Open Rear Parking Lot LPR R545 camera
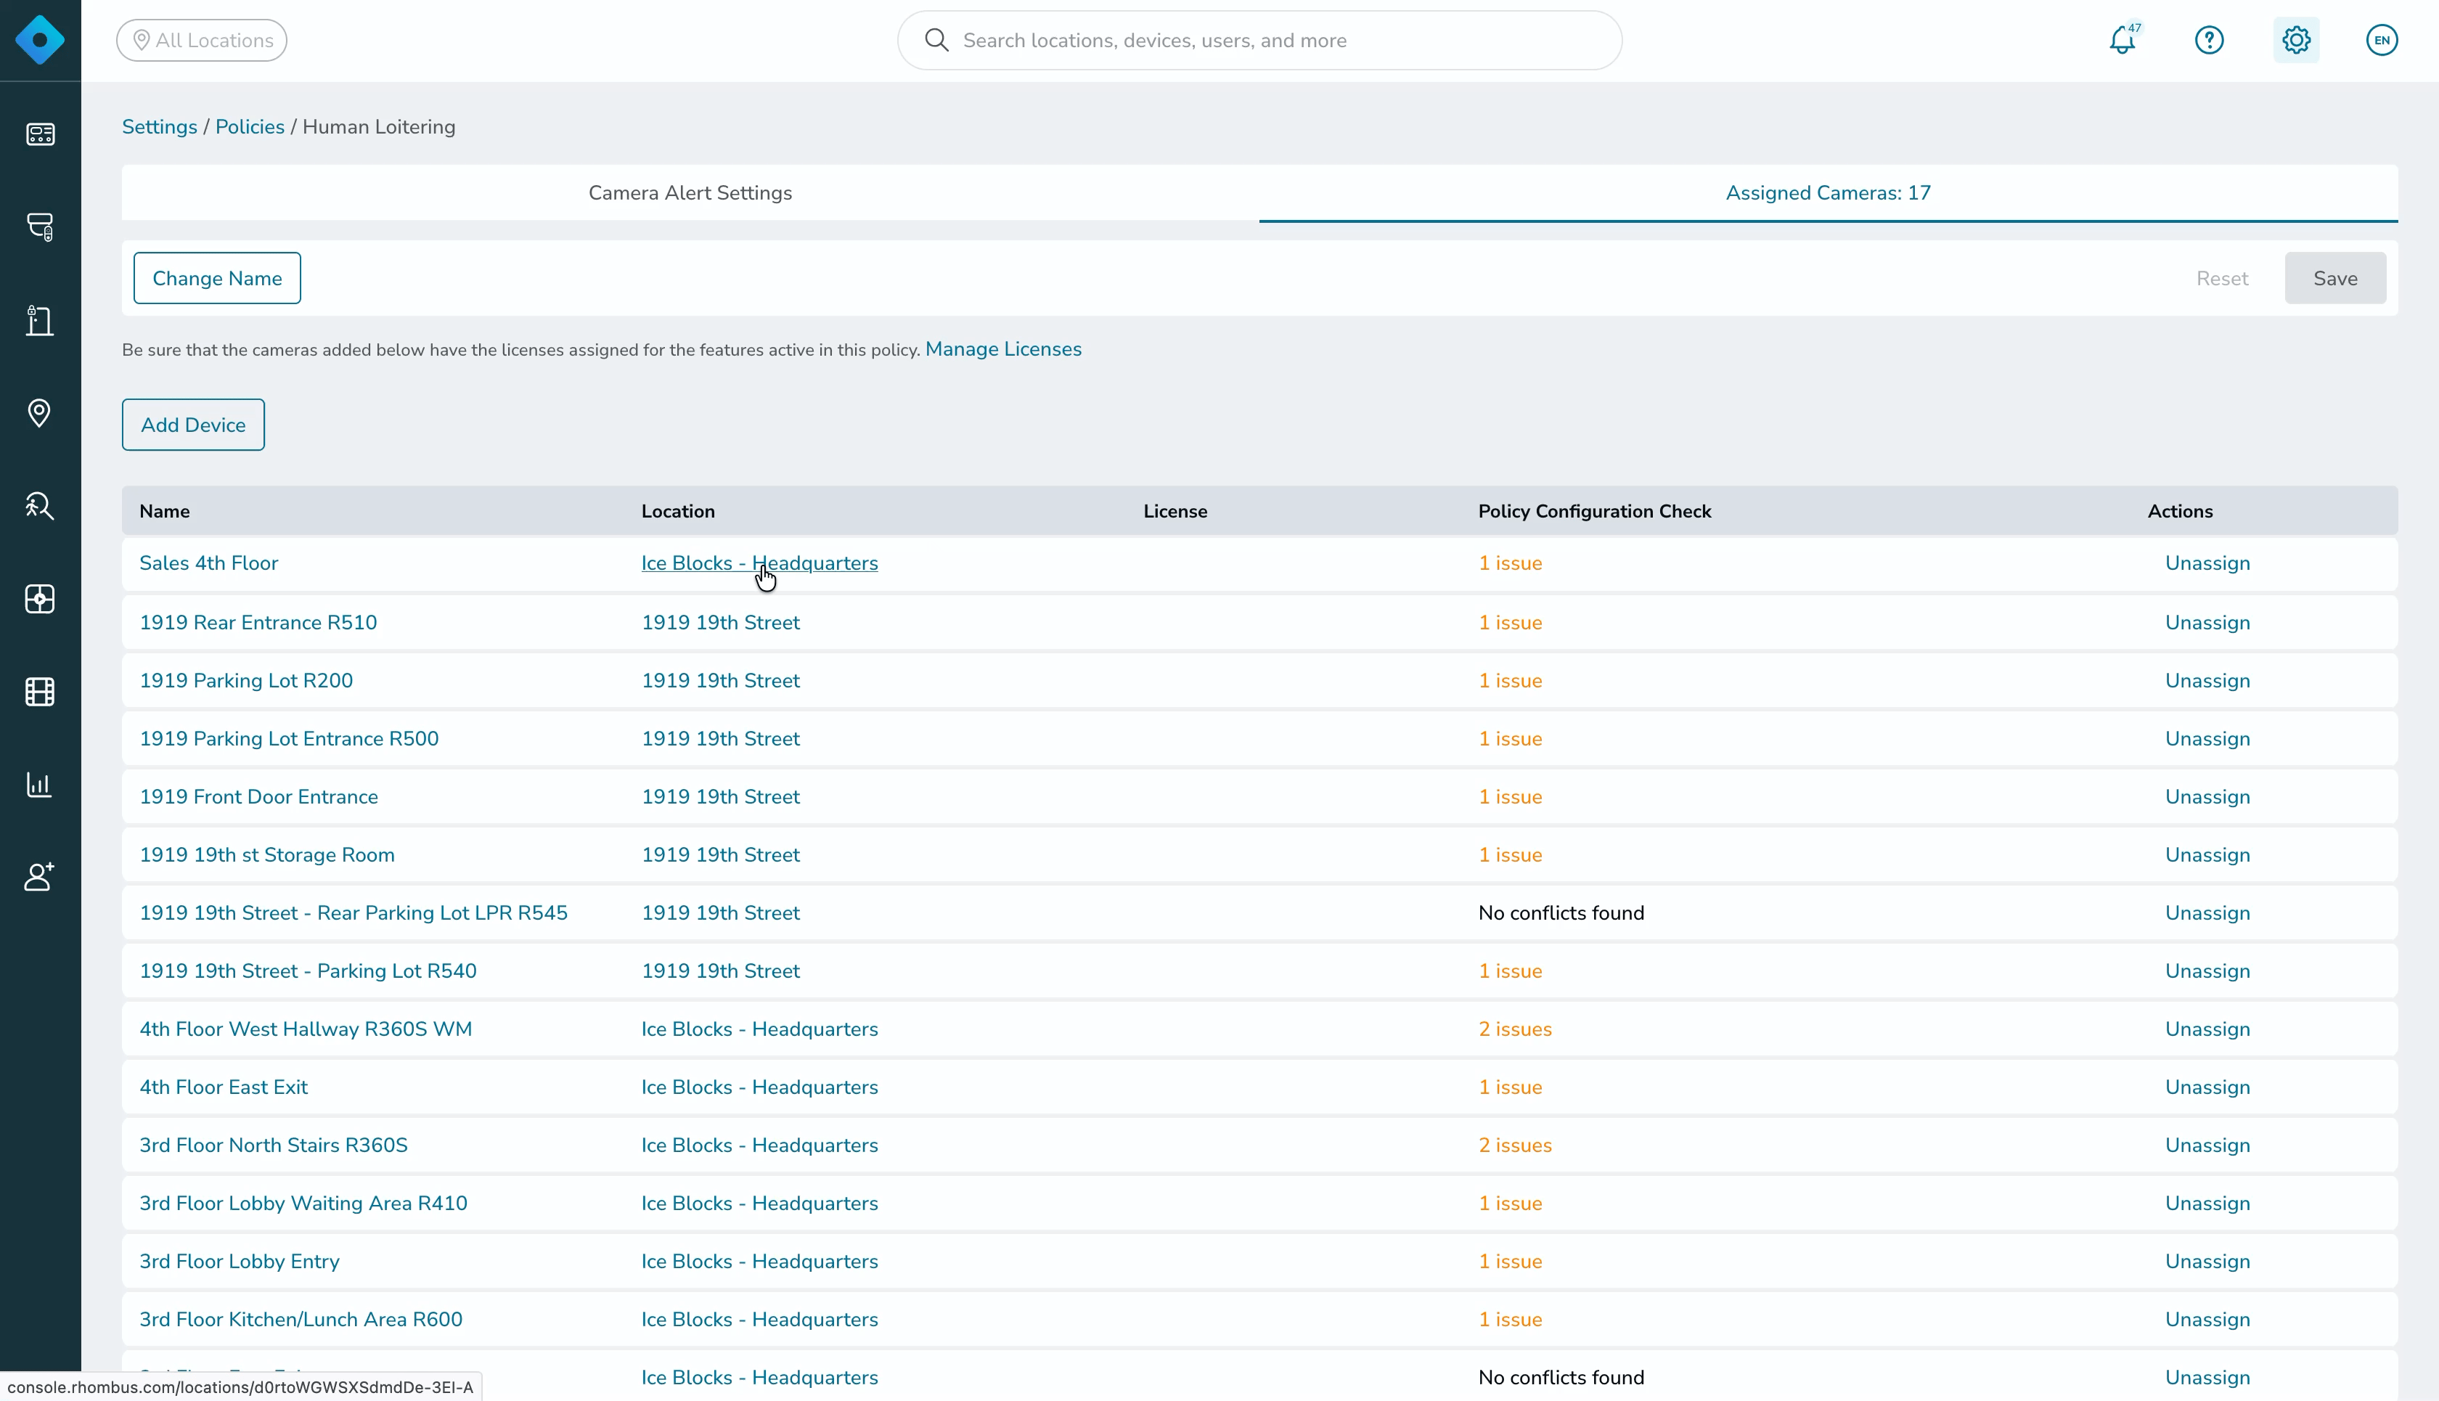2439x1401 pixels. click(353, 913)
